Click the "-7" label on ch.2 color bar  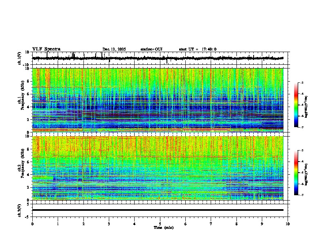click(302, 195)
